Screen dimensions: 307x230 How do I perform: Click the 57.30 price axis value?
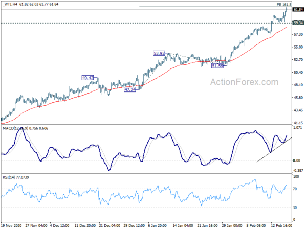tap(298, 34)
